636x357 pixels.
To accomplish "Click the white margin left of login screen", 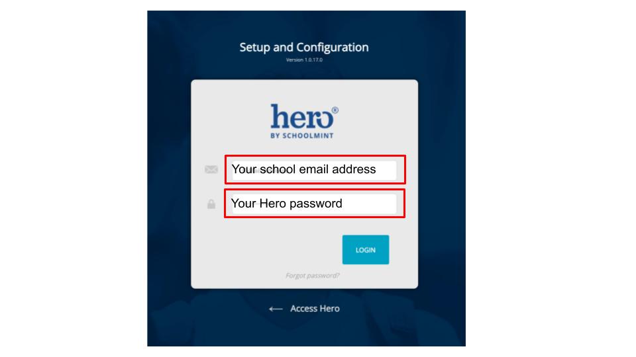I will coord(73,178).
